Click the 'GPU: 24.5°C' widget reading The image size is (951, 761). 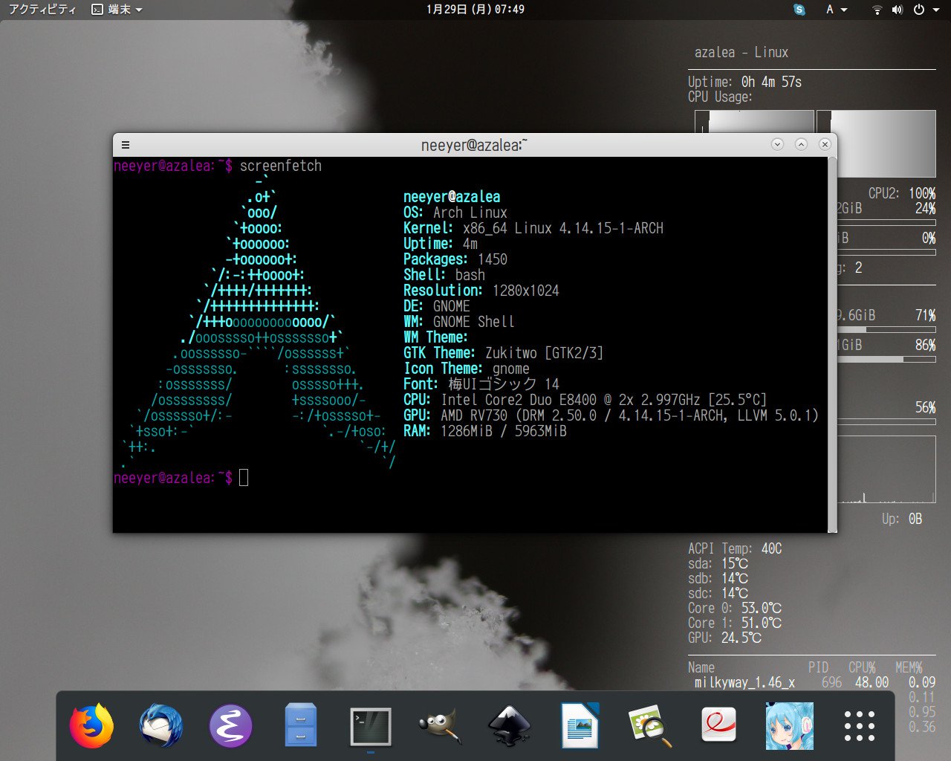point(725,638)
